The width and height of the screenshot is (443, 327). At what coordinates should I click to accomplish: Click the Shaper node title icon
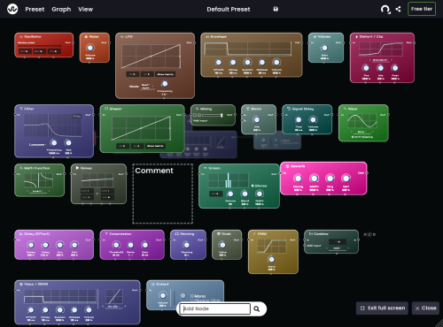[x=106, y=109]
